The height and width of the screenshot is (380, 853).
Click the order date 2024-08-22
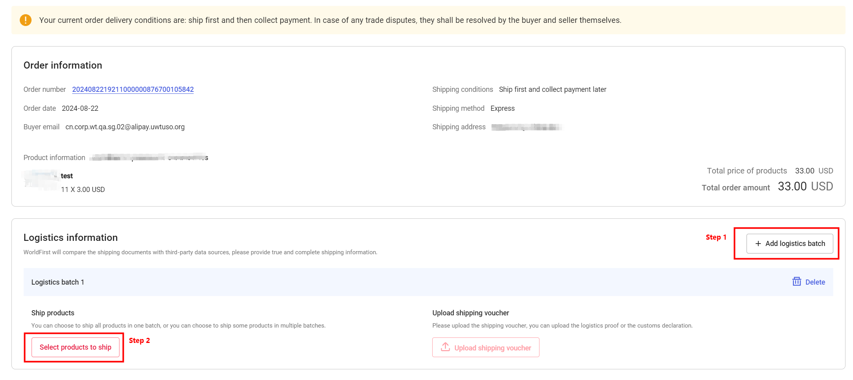80,108
